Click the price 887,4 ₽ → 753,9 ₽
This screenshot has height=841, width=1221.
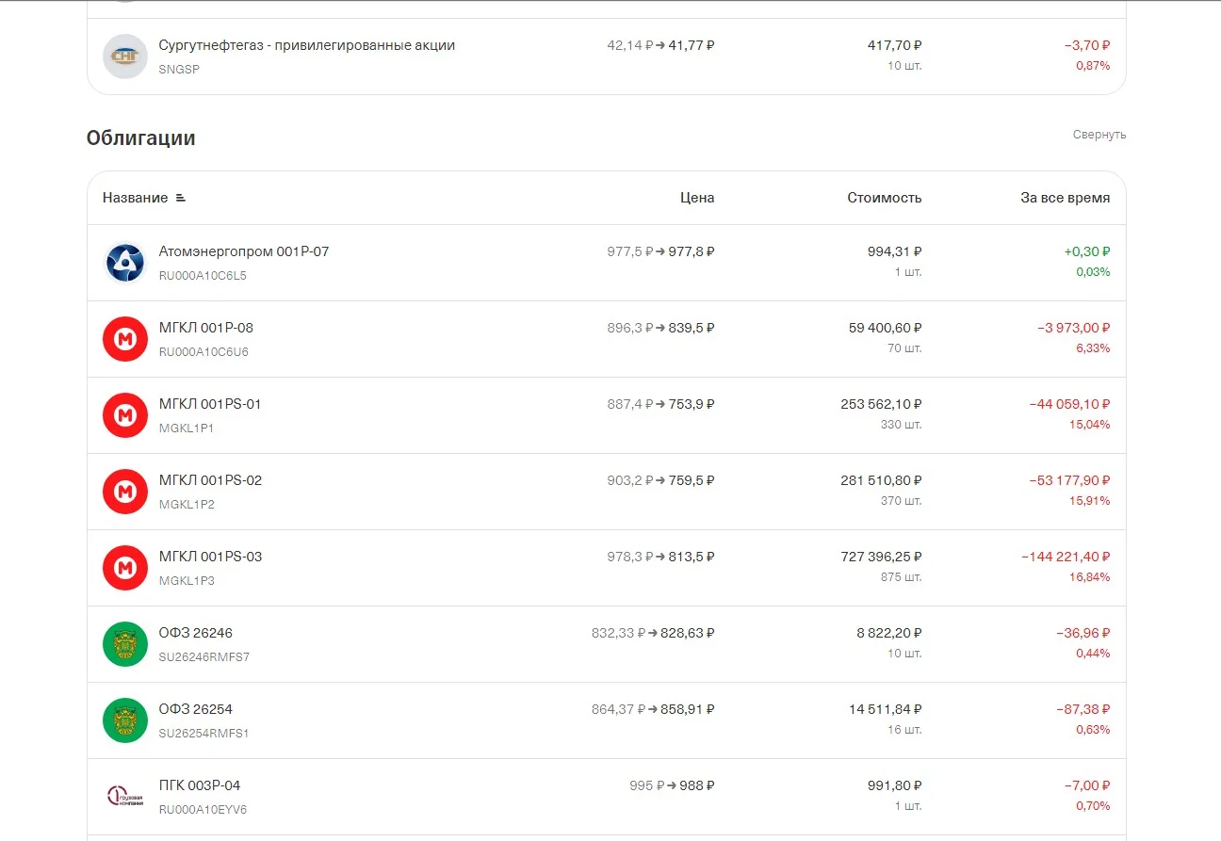pyautogui.click(x=661, y=404)
